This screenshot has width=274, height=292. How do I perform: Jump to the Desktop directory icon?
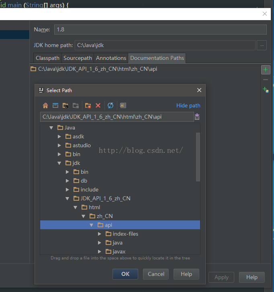point(55,106)
